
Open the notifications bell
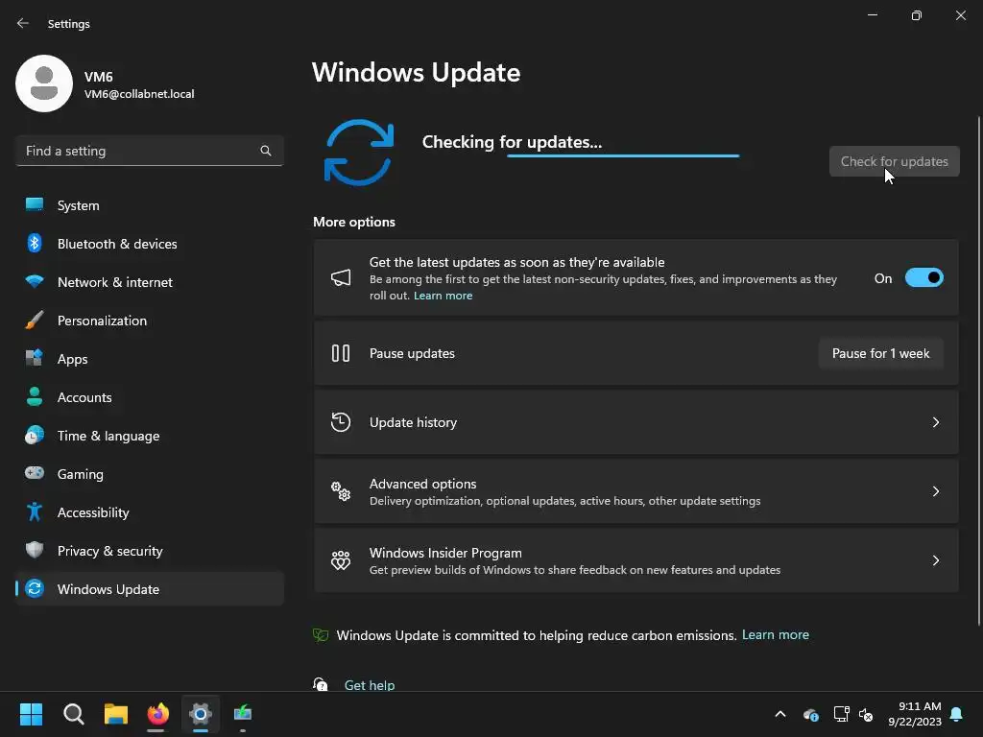[957, 714]
